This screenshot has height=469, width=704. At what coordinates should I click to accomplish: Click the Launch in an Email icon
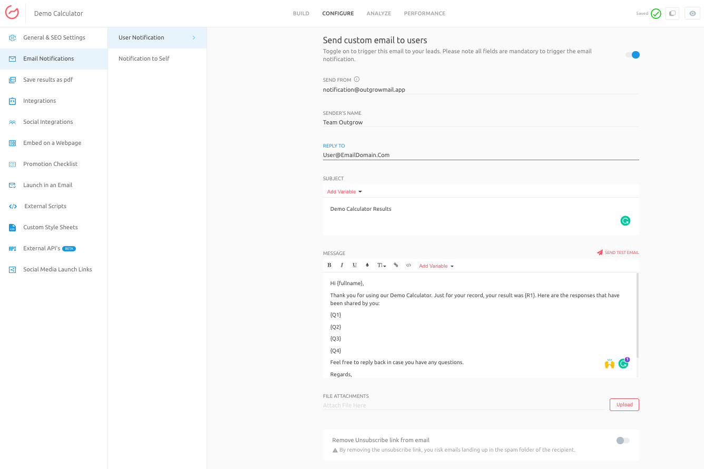12,185
